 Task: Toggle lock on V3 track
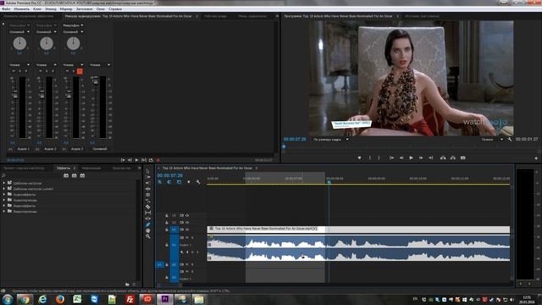coord(167,215)
